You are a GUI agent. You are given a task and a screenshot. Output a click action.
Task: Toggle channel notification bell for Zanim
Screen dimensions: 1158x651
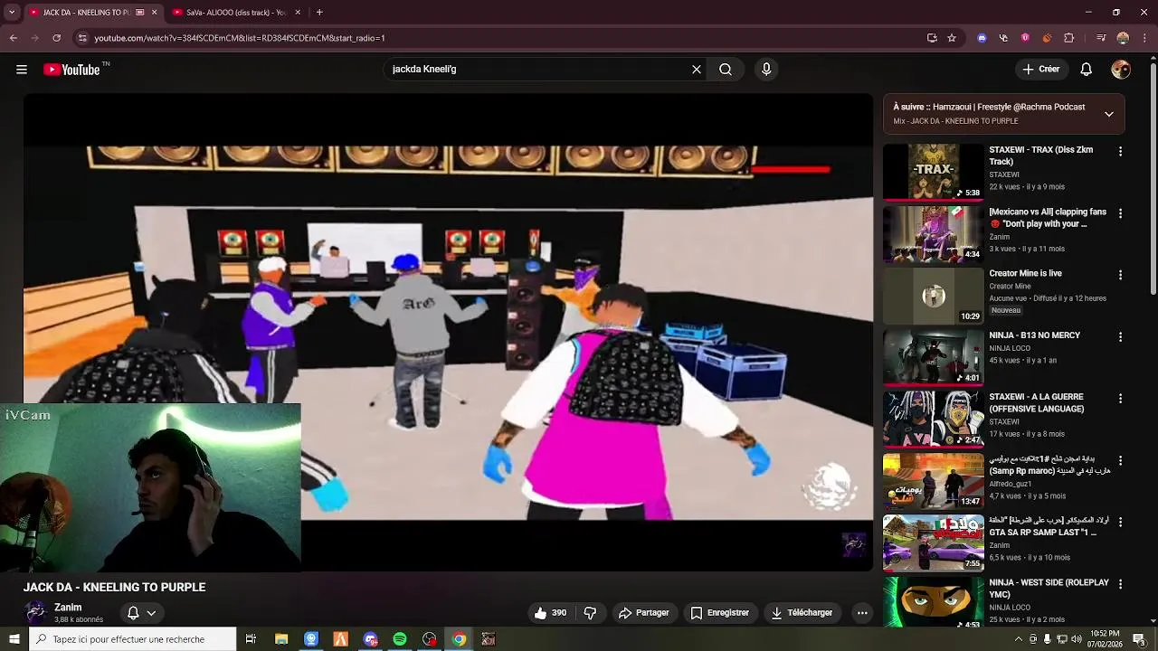[x=141, y=612]
